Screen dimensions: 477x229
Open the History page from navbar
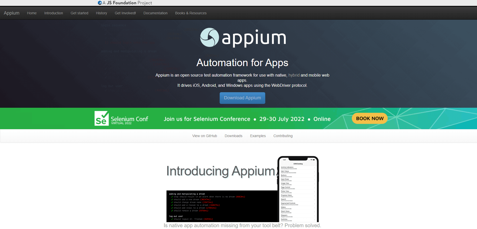101,13
